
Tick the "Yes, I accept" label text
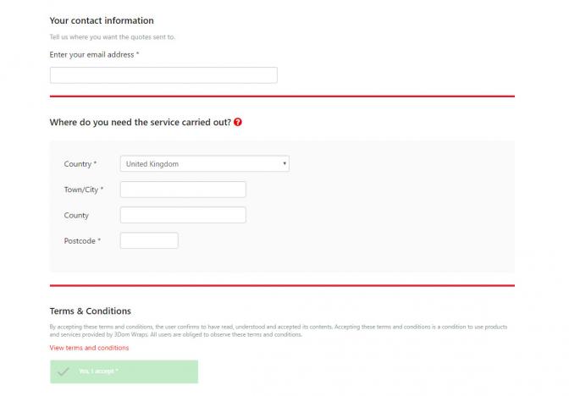click(98, 371)
